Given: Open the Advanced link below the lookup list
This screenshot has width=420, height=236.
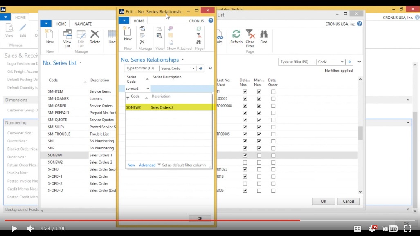Looking at the screenshot, I should pyautogui.click(x=147, y=165).
